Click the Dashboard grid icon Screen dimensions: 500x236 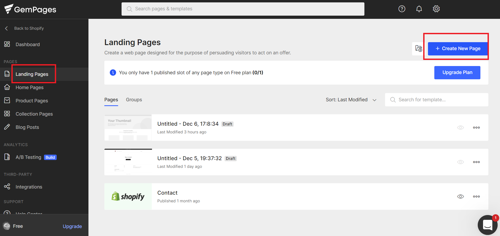pos(7,44)
